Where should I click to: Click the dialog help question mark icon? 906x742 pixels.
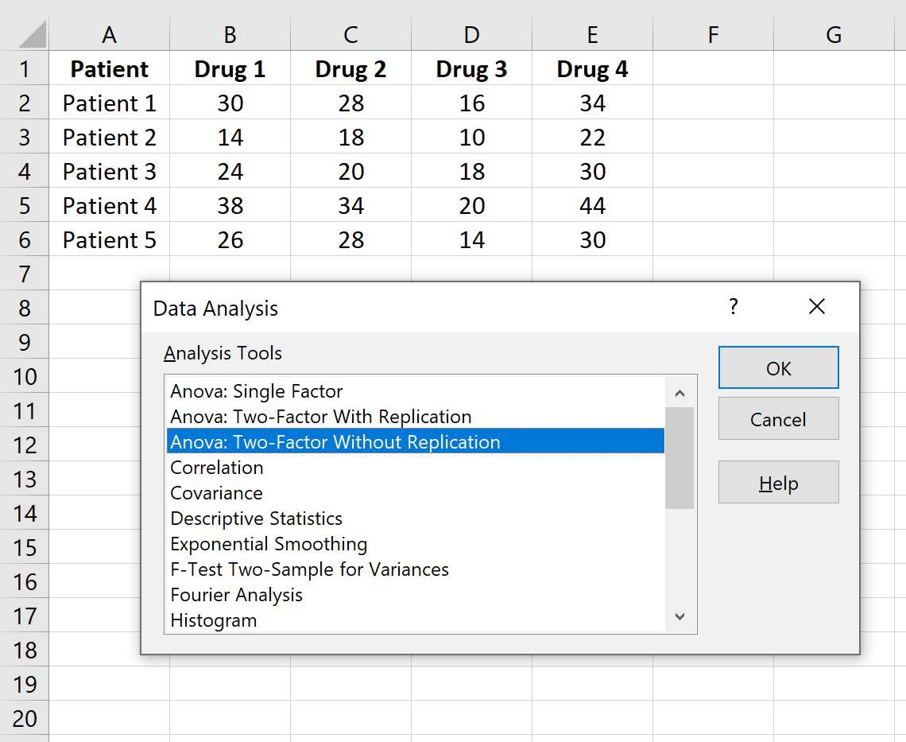[733, 307]
